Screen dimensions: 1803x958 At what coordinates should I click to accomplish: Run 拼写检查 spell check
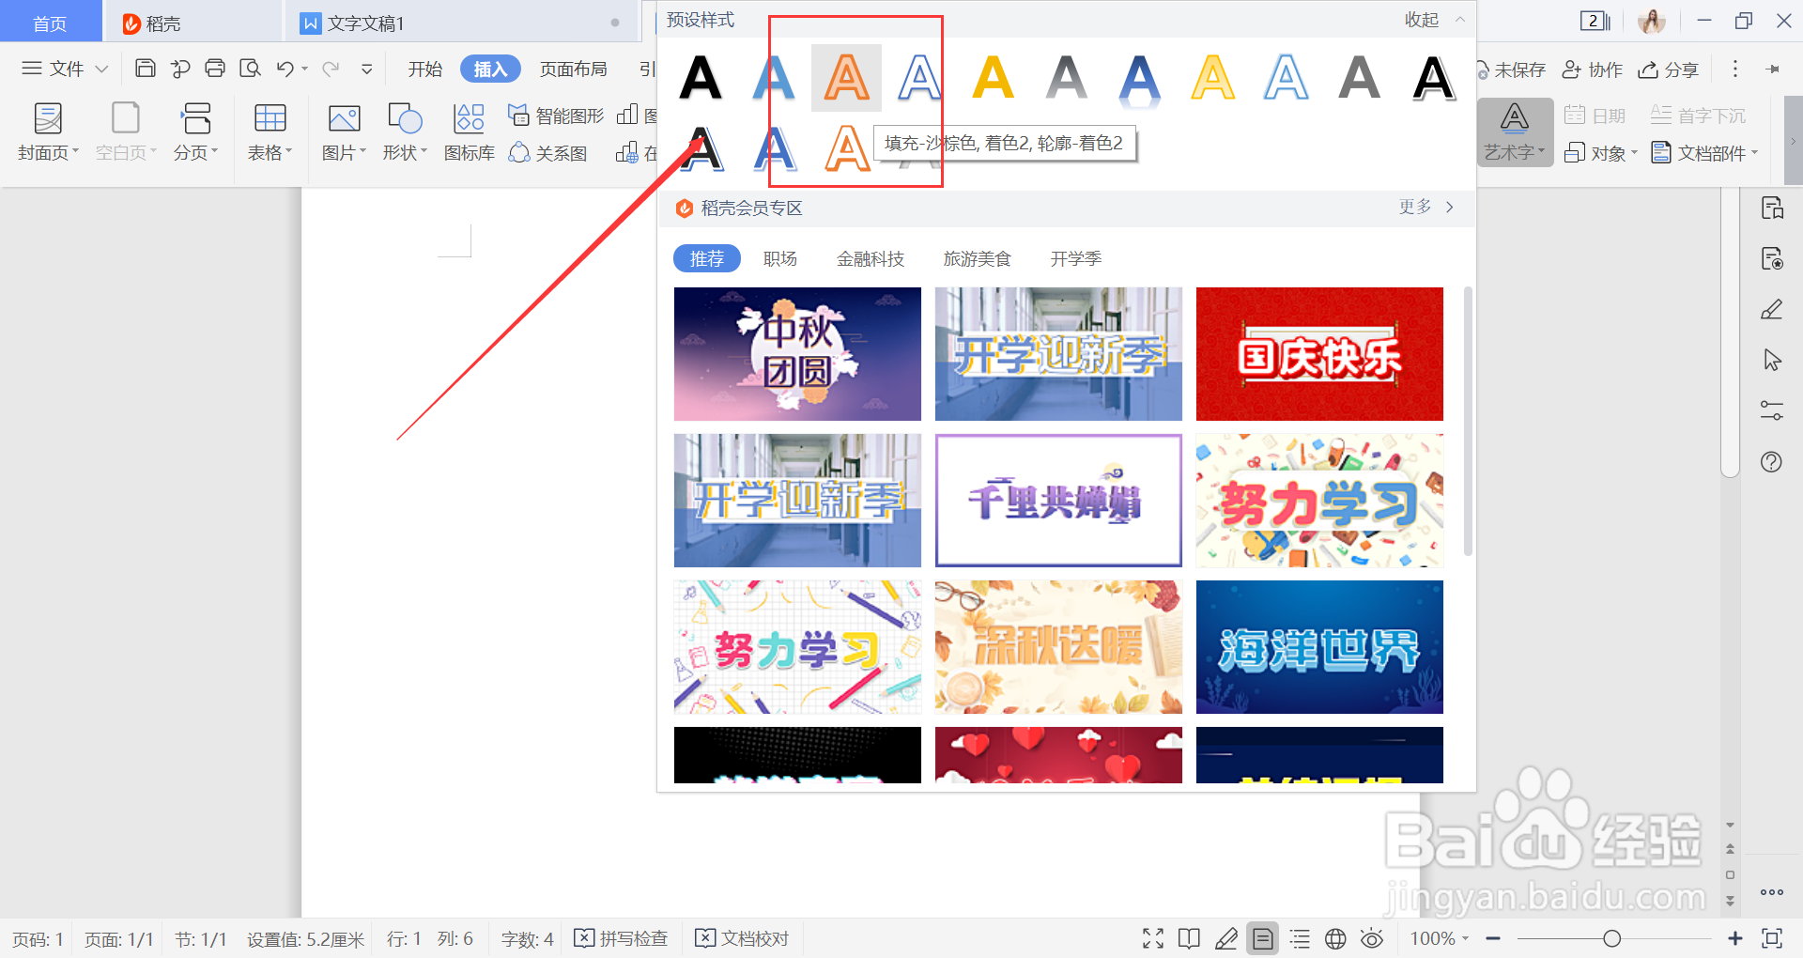622,938
